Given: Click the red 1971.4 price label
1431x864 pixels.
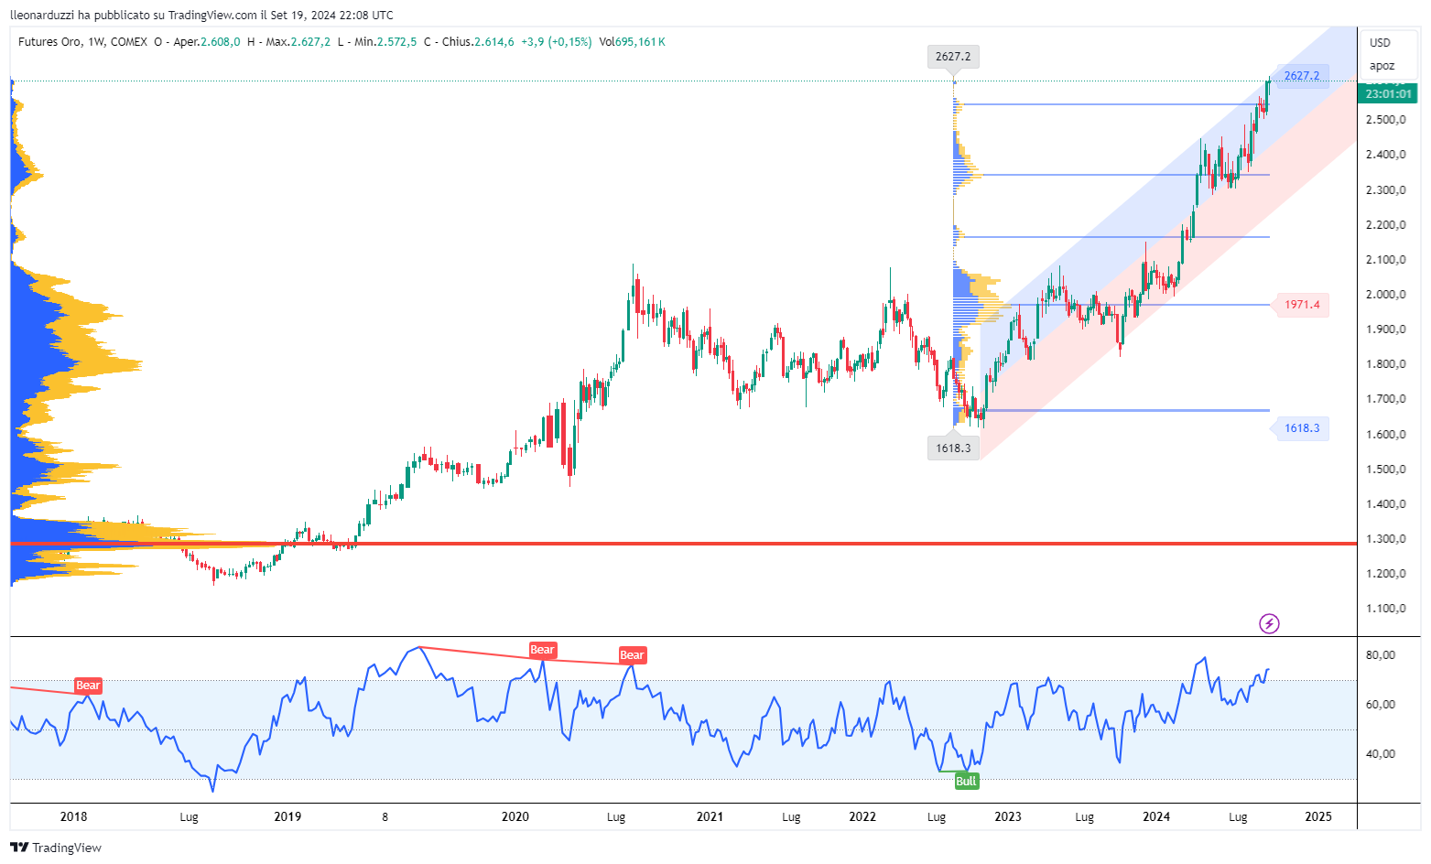Looking at the screenshot, I should [x=1302, y=305].
